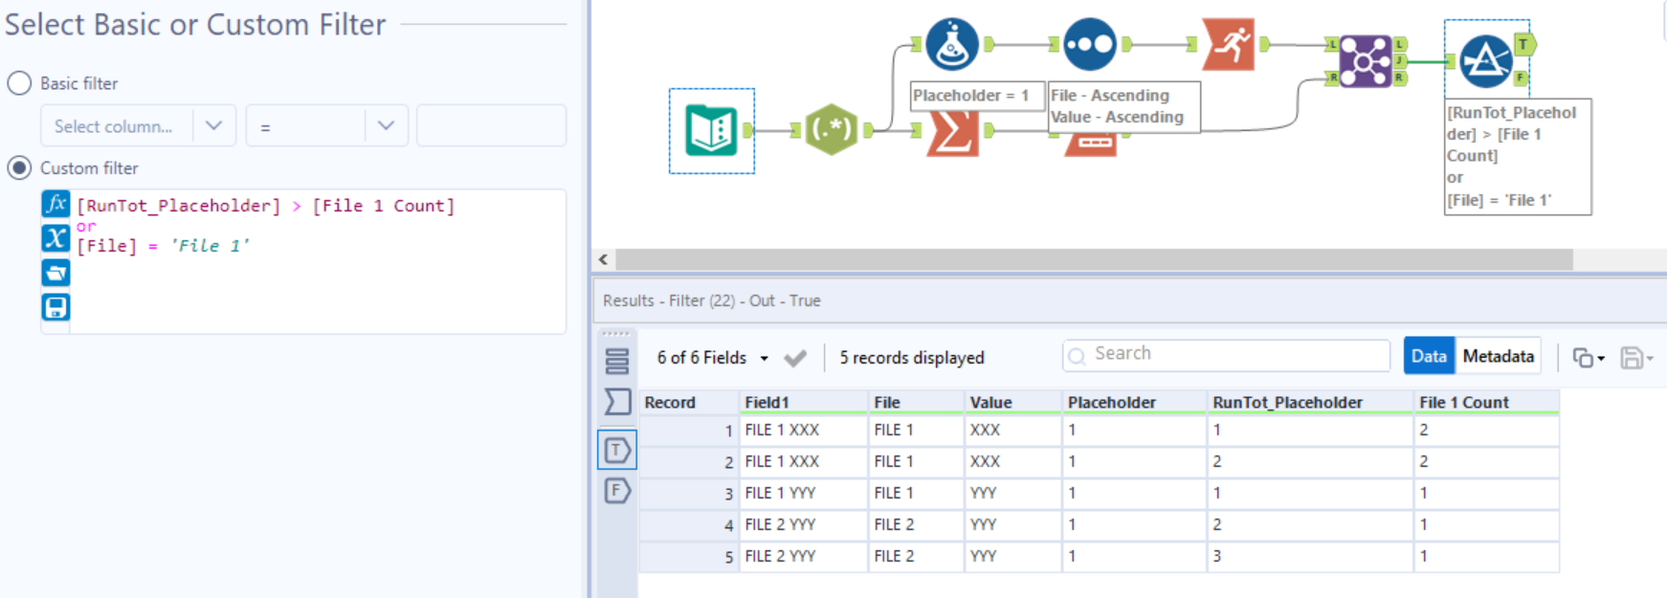The height and width of the screenshot is (598, 1667).
Task: Click the Summarize sigma tool
Action: pos(951,135)
